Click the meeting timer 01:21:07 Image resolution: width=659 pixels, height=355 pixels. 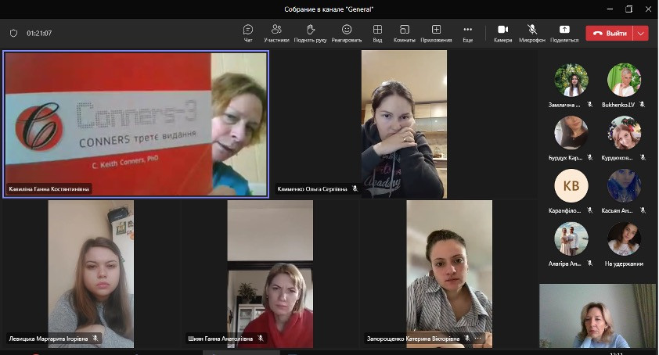(x=39, y=33)
